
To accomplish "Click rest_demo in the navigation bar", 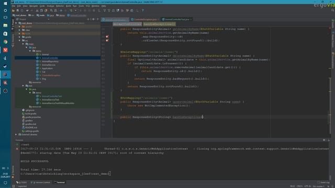I will click(x=19, y=15).
